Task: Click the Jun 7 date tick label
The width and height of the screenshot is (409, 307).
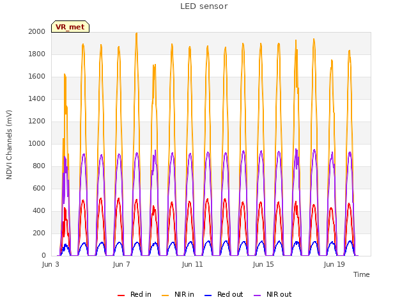Action: [121, 264]
